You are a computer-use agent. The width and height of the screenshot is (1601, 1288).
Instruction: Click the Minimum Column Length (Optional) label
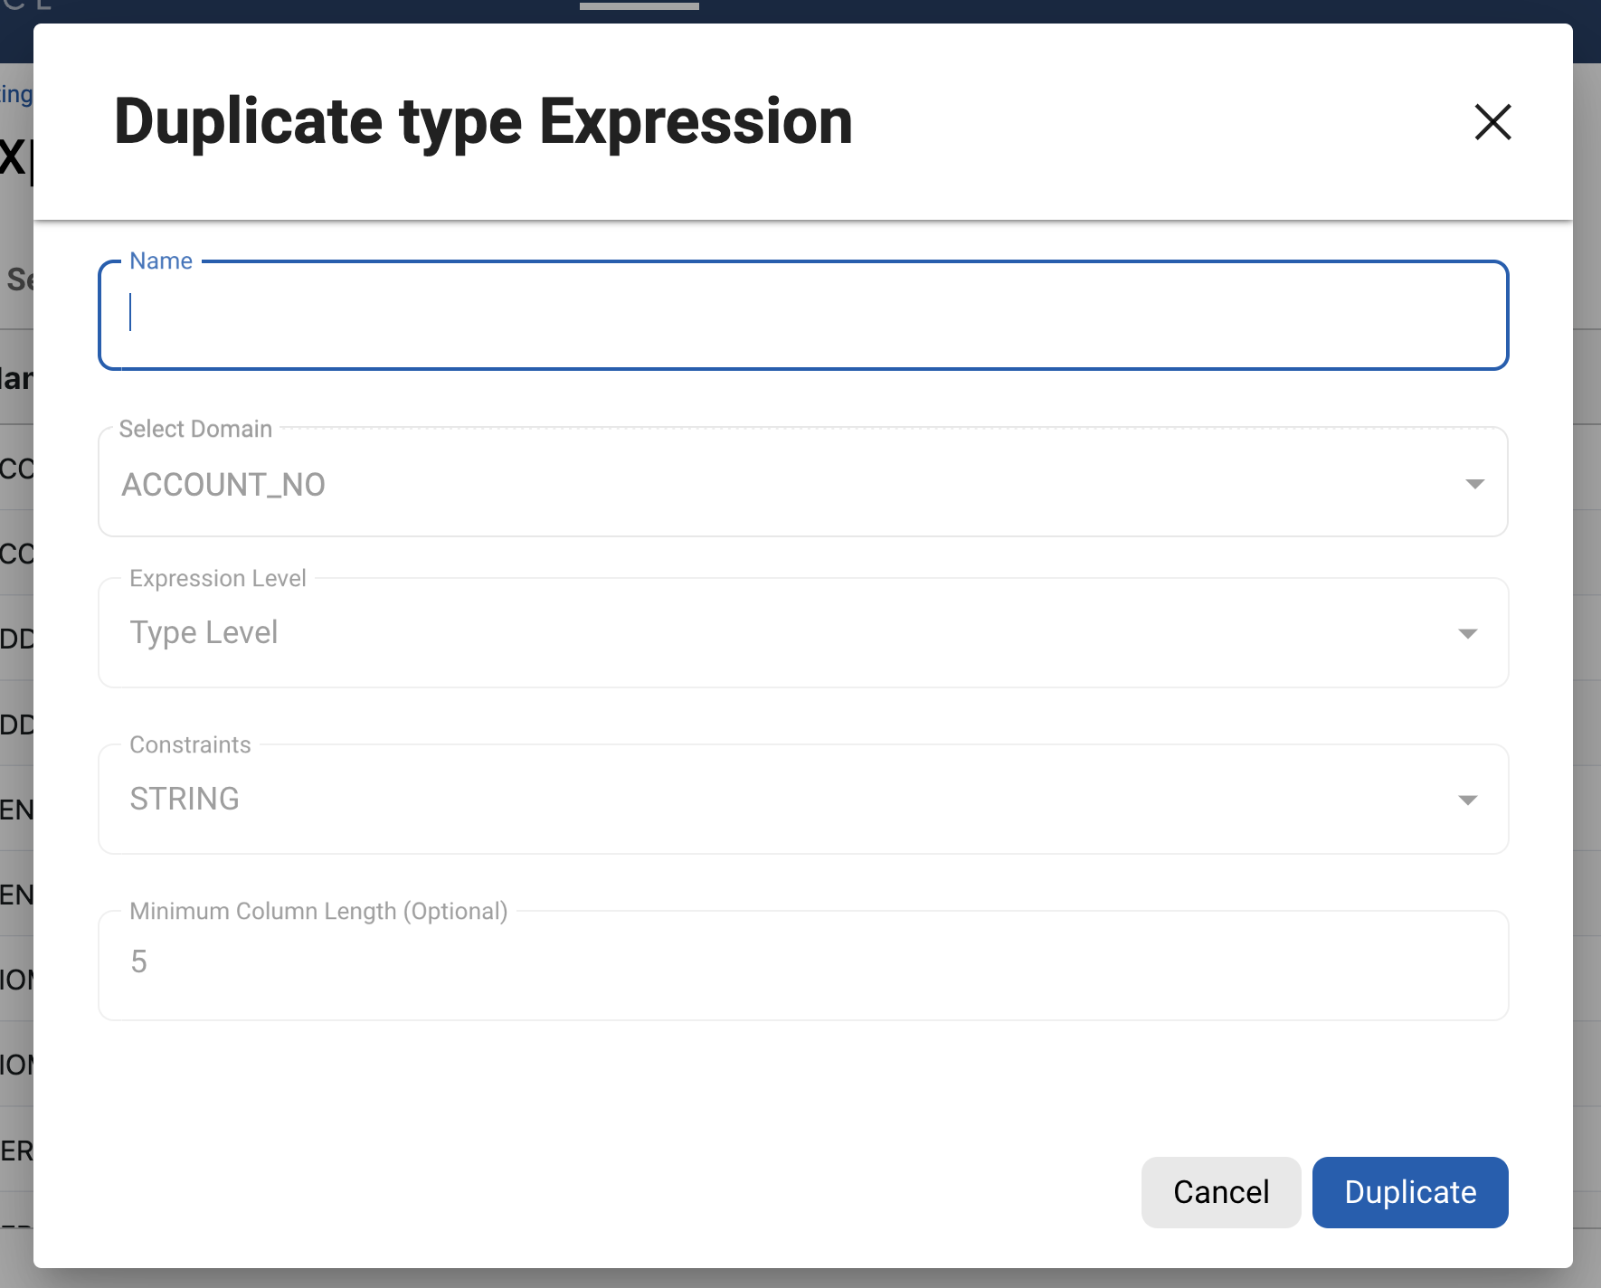coord(318,911)
